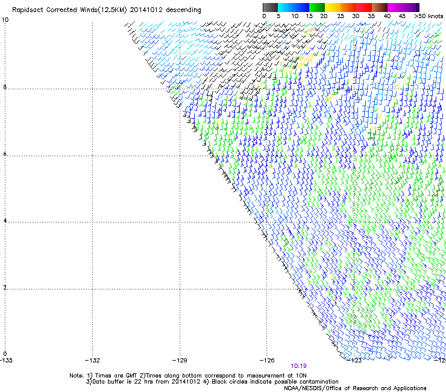
Task: Click the longitude axis label '-126'
Action: 267,361
